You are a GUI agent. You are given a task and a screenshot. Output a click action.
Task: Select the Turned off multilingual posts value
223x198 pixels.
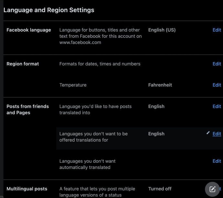click(160, 189)
